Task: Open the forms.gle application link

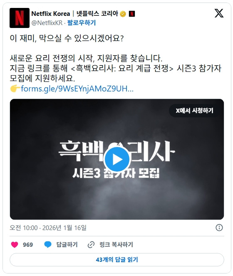Action: pyautogui.click(x=77, y=89)
